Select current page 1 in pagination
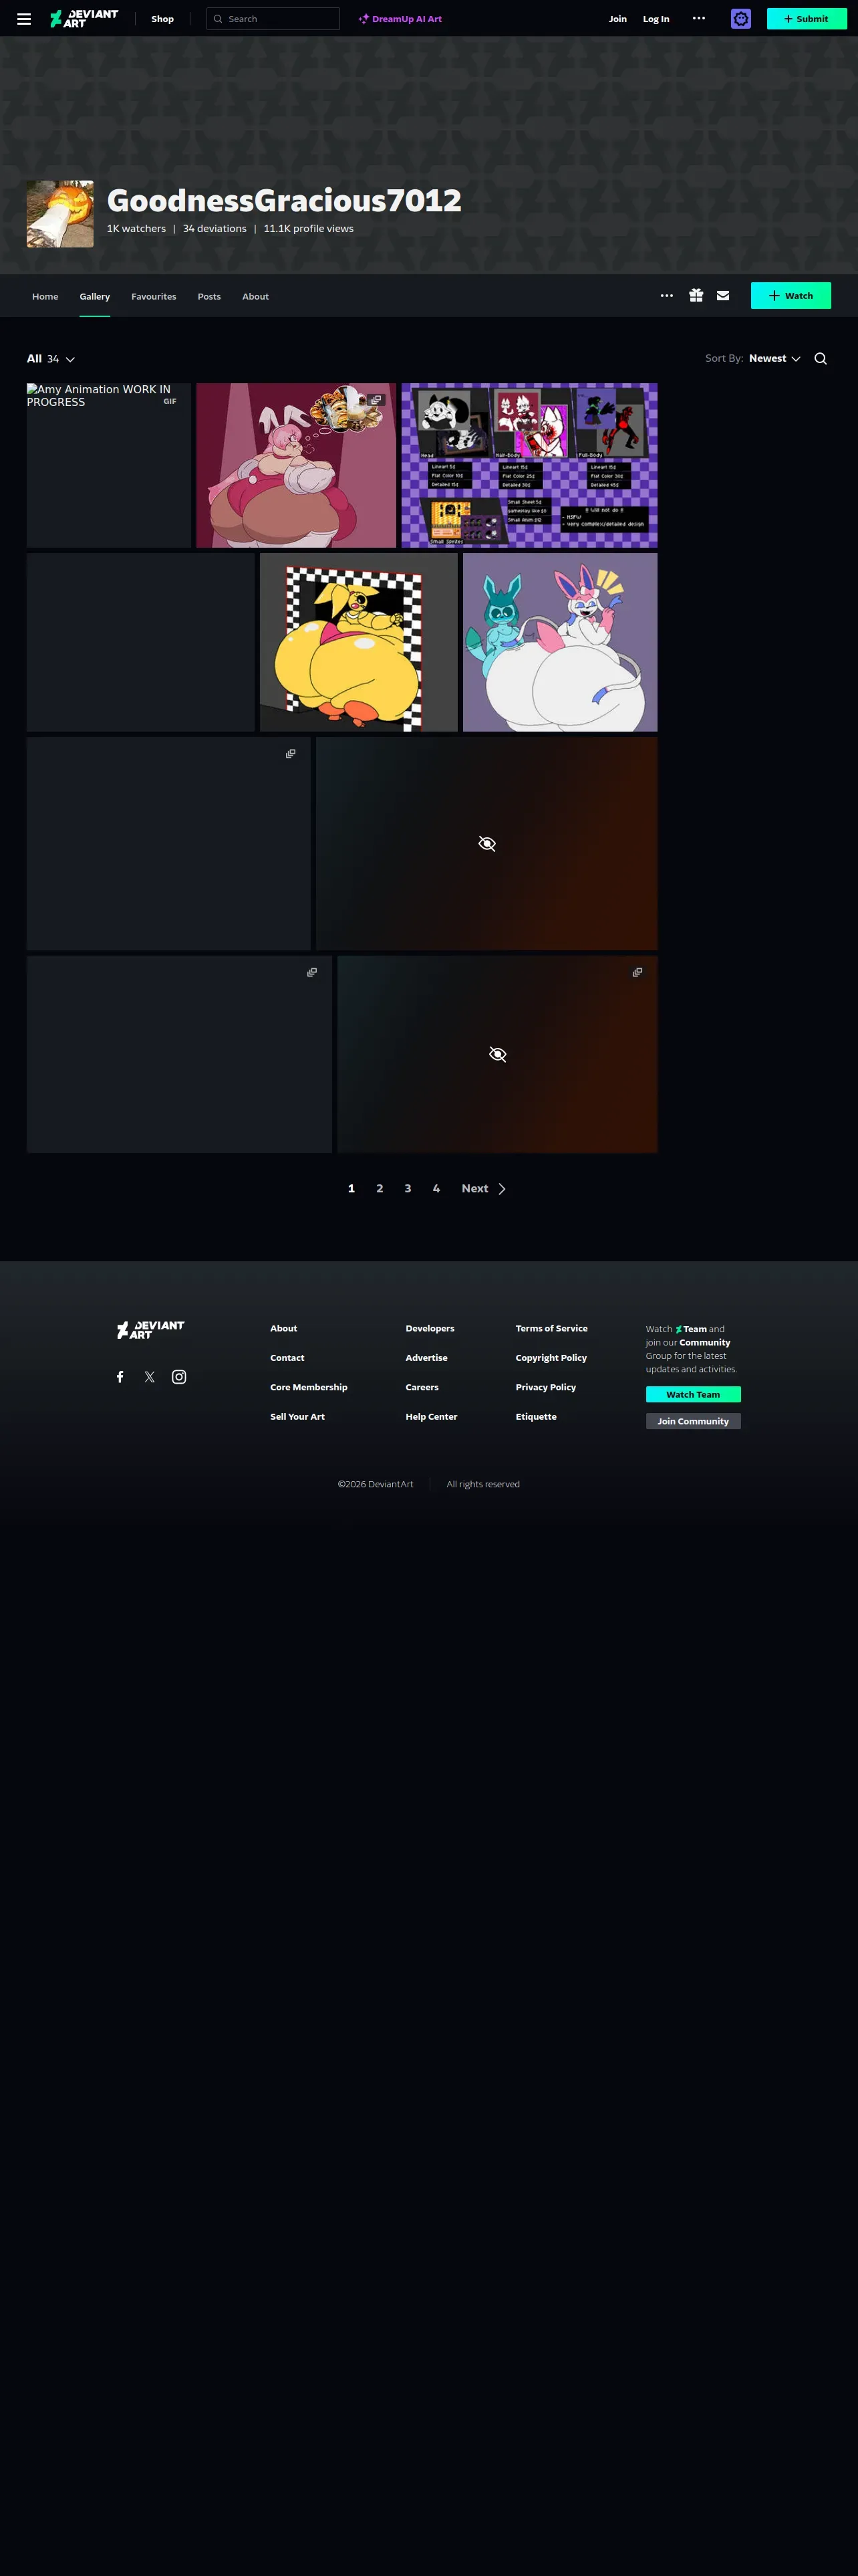Image resolution: width=858 pixels, height=2576 pixels. pyautogui.click(x=351, y=1188)
